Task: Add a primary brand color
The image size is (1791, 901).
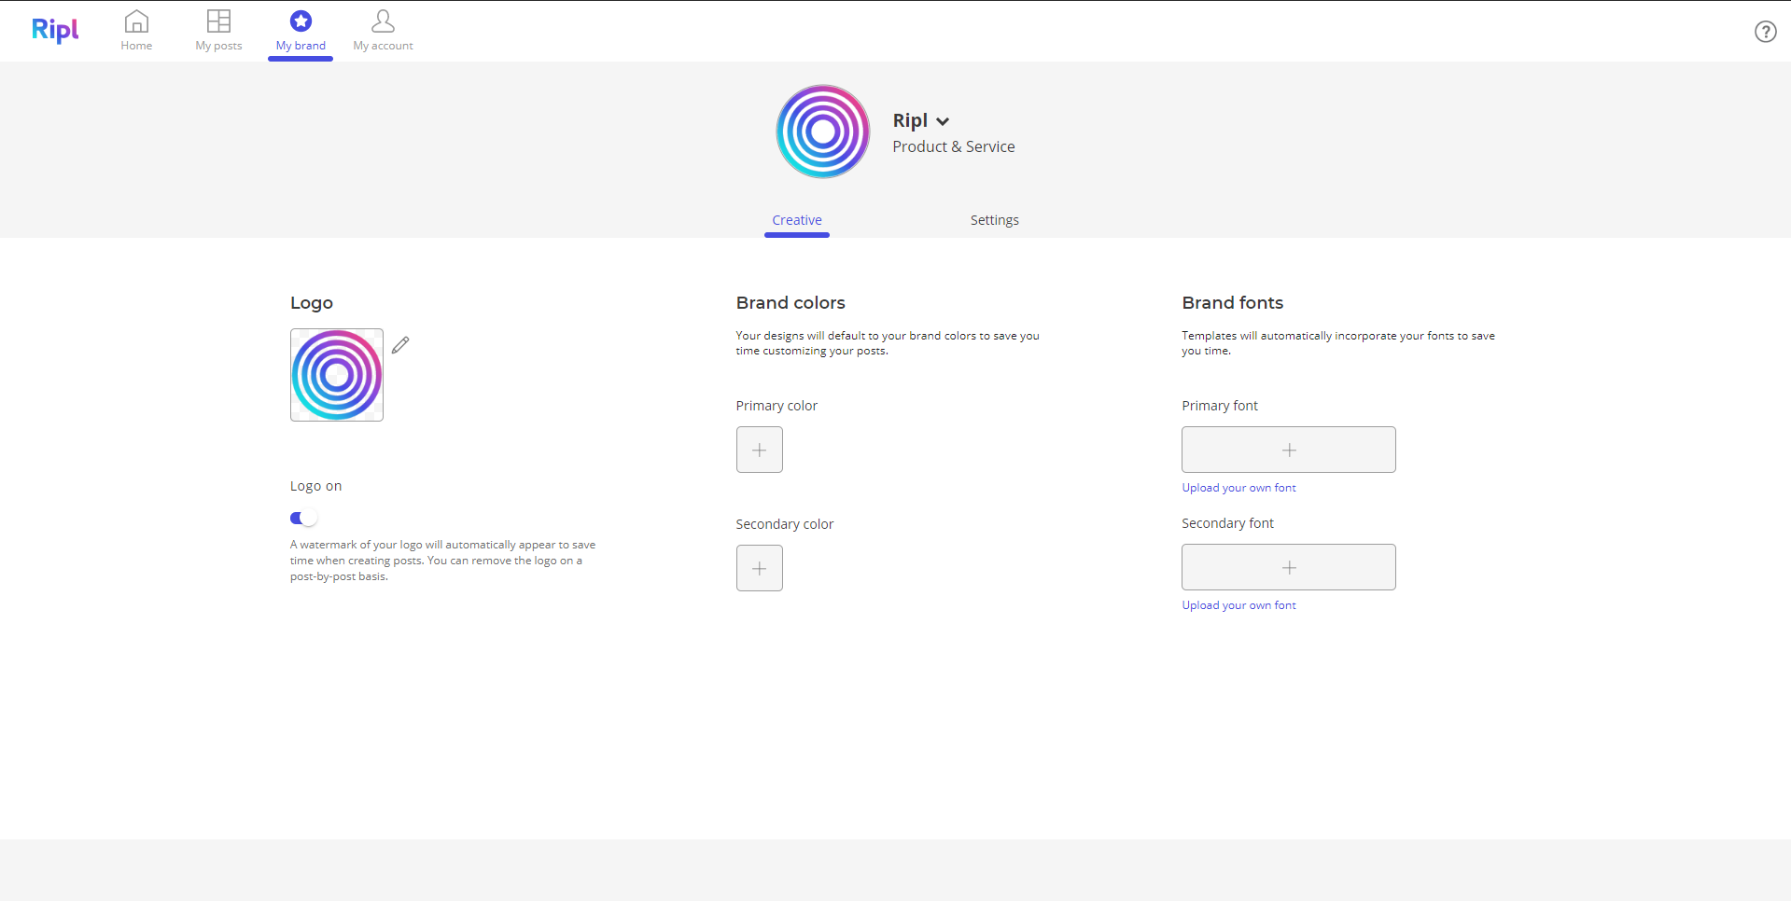Action: [759, 449]
